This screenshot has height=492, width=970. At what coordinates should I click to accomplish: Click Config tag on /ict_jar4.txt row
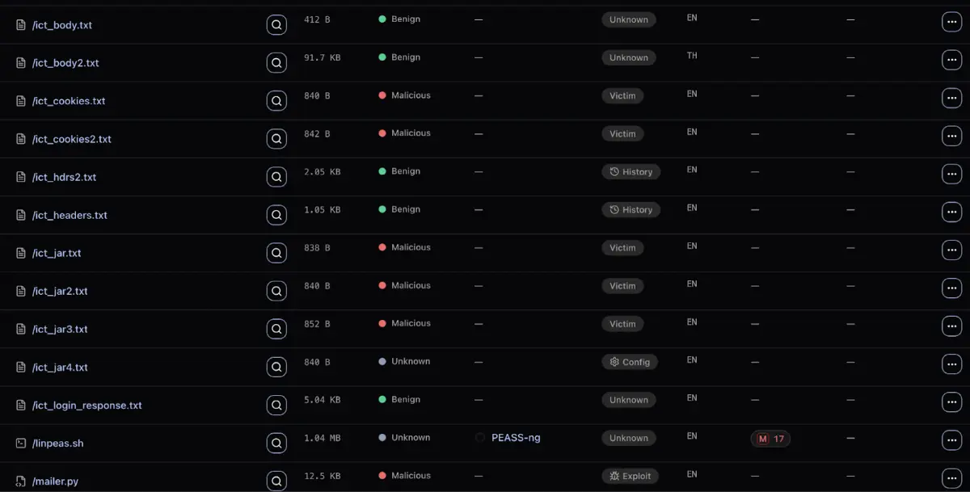click(x=630, y=362)
